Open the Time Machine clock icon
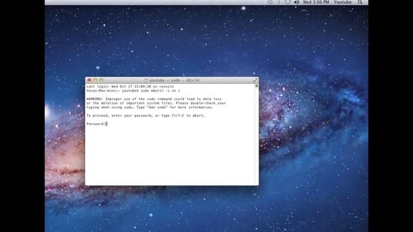The width and height of the screenshot is (413, 232). [x=270, y=2]
